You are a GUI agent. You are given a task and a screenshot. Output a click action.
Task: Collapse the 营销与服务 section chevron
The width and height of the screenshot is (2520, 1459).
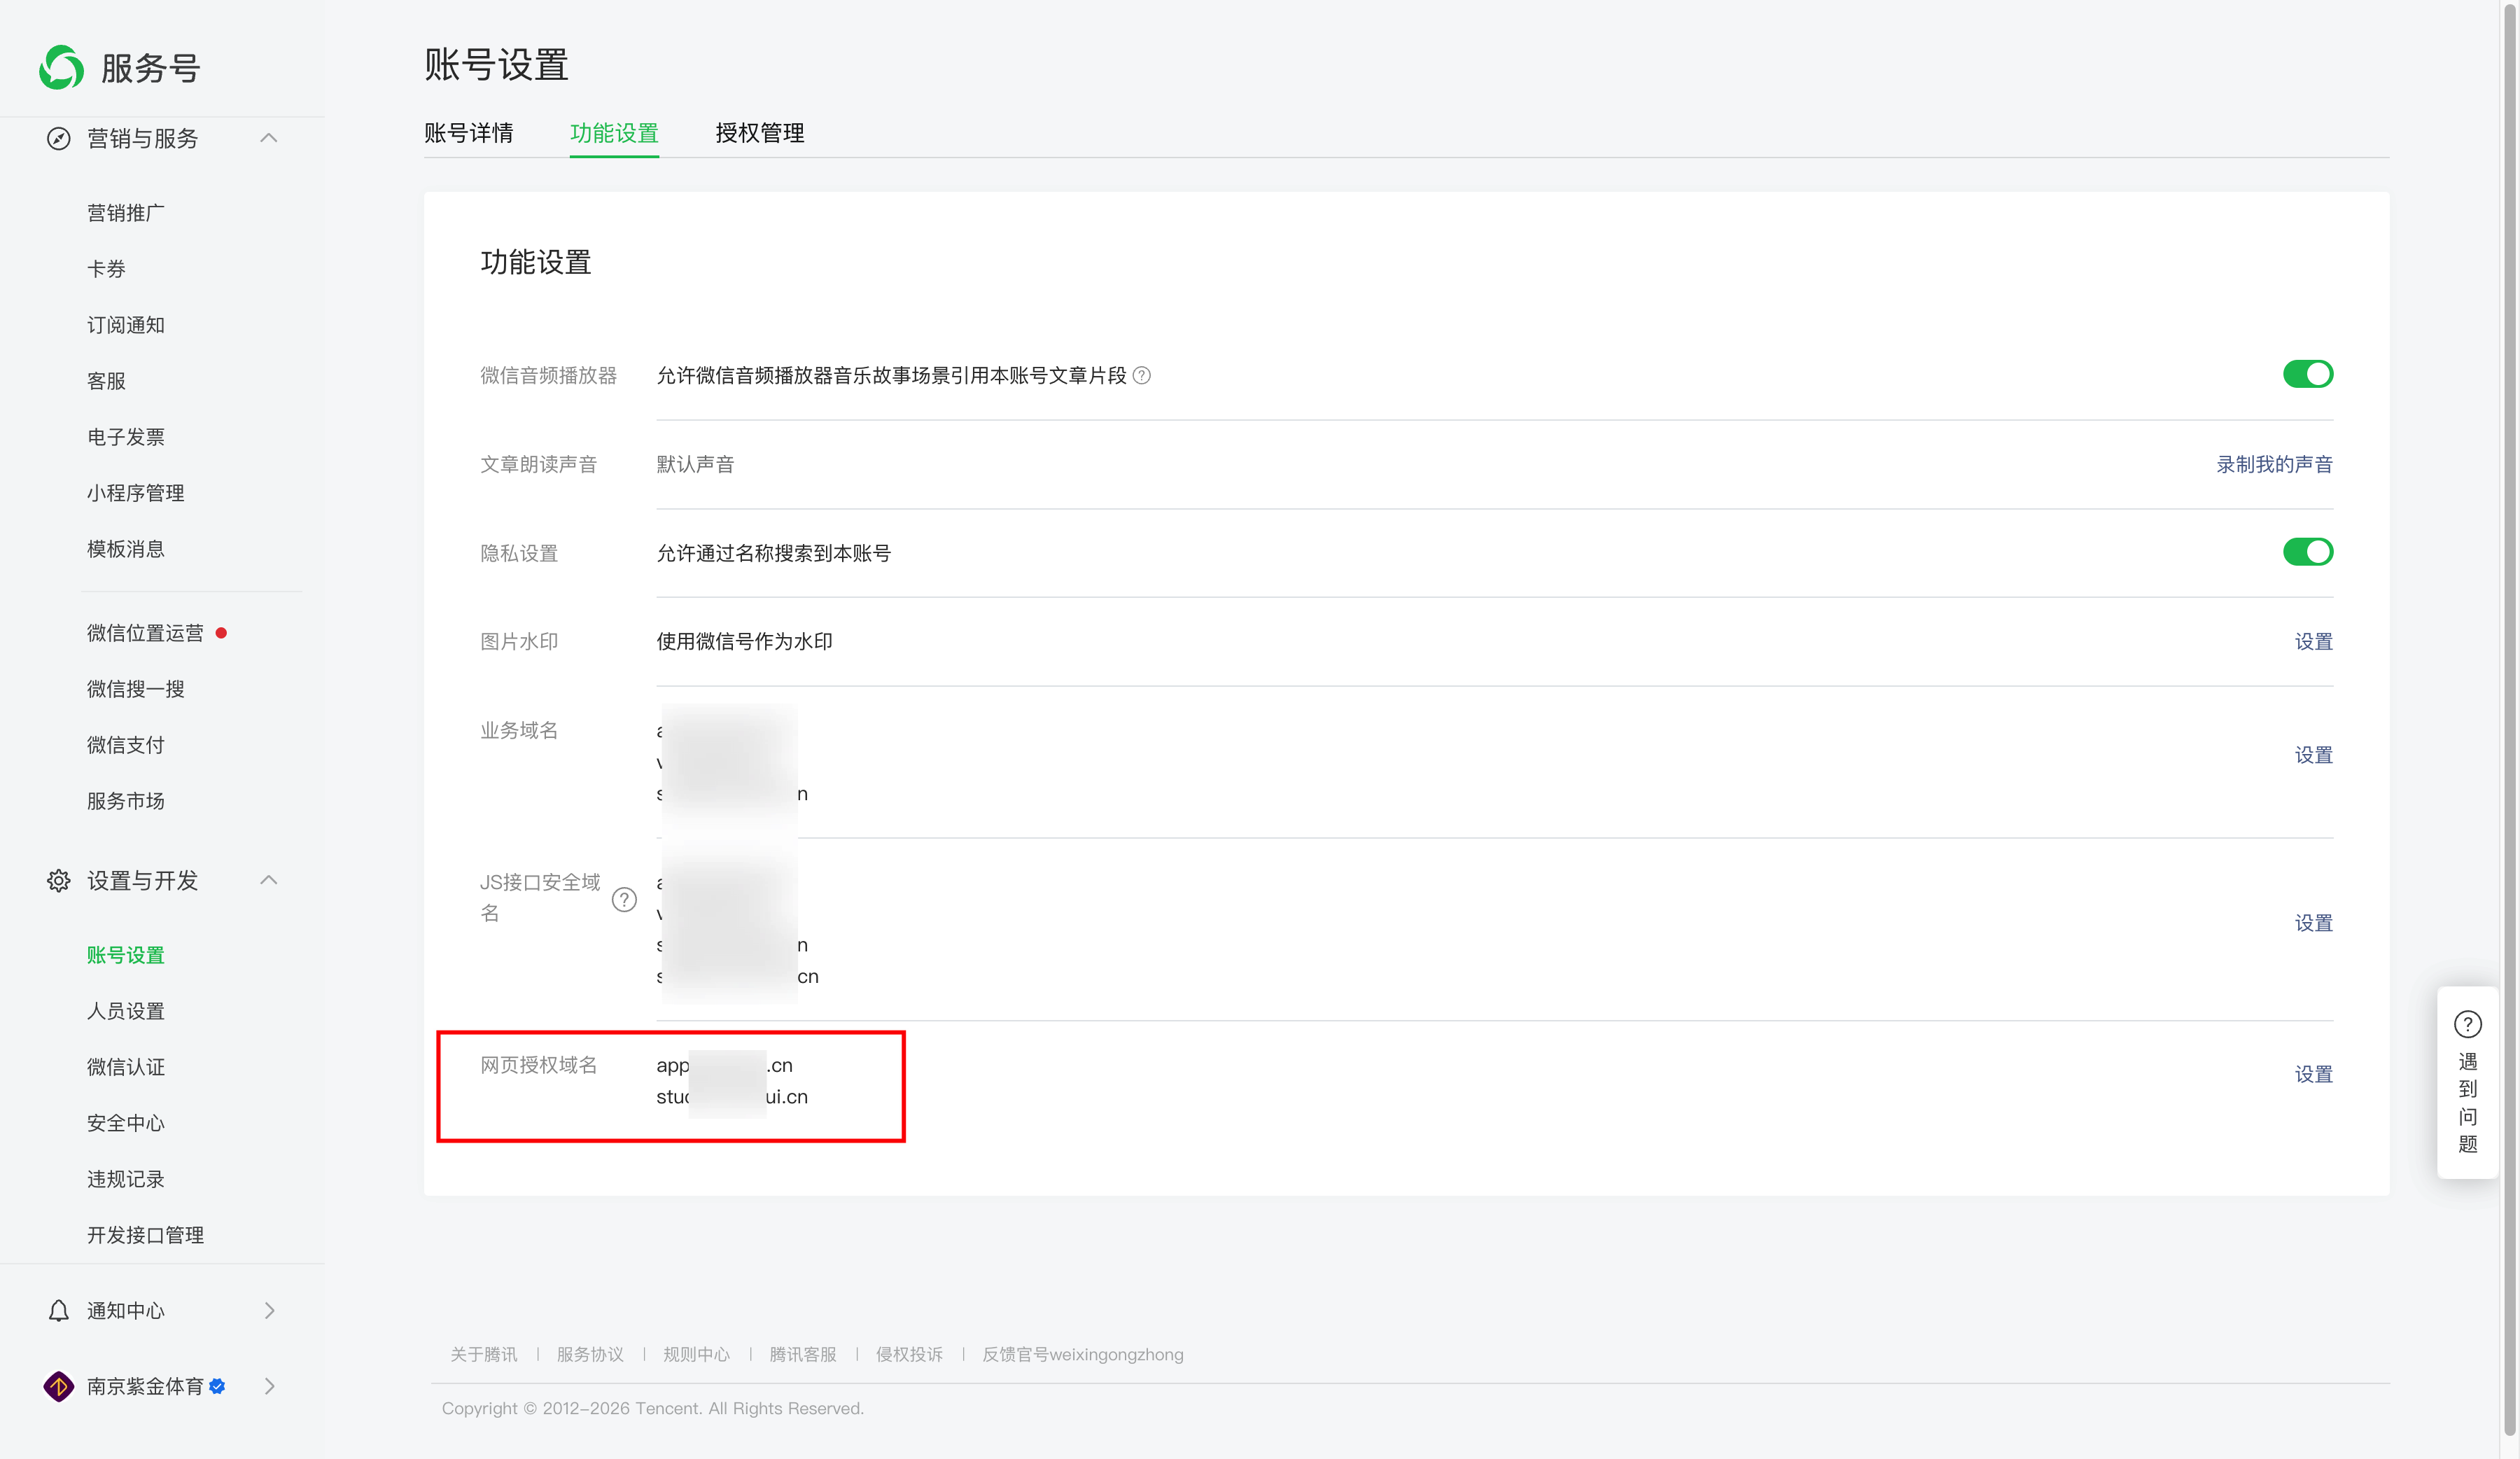[x=268, y=138]
